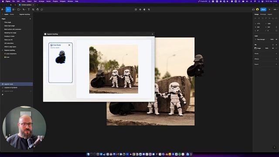Screen dimensions: 279x157
Task: Click the Image fill swatch
Action: (255, 48)
